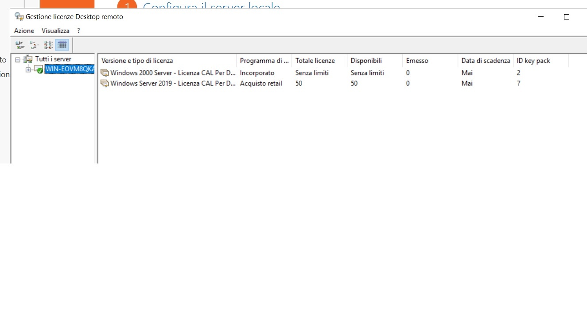Select Tutti i server in tree
Viewport: 587px width, 319px height.
pos(53,59)
